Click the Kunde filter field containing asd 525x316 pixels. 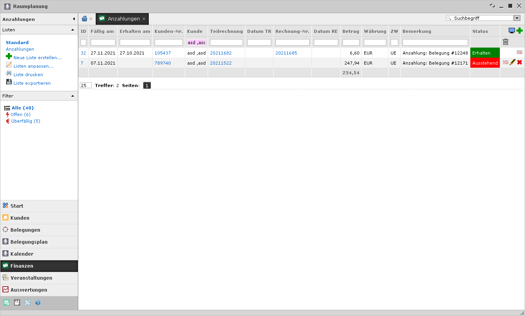coord(196,43)
